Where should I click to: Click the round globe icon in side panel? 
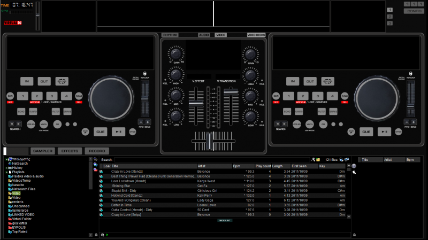click(x=354, y=166)
